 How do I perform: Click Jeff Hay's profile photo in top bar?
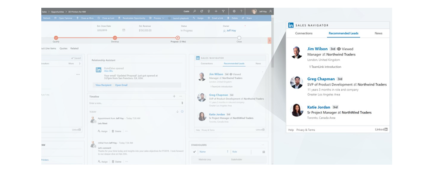pos(254,11)
